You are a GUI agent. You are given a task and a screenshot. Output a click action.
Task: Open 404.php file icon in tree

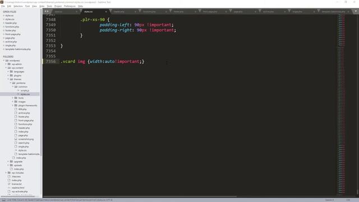(x=16, y=109)
